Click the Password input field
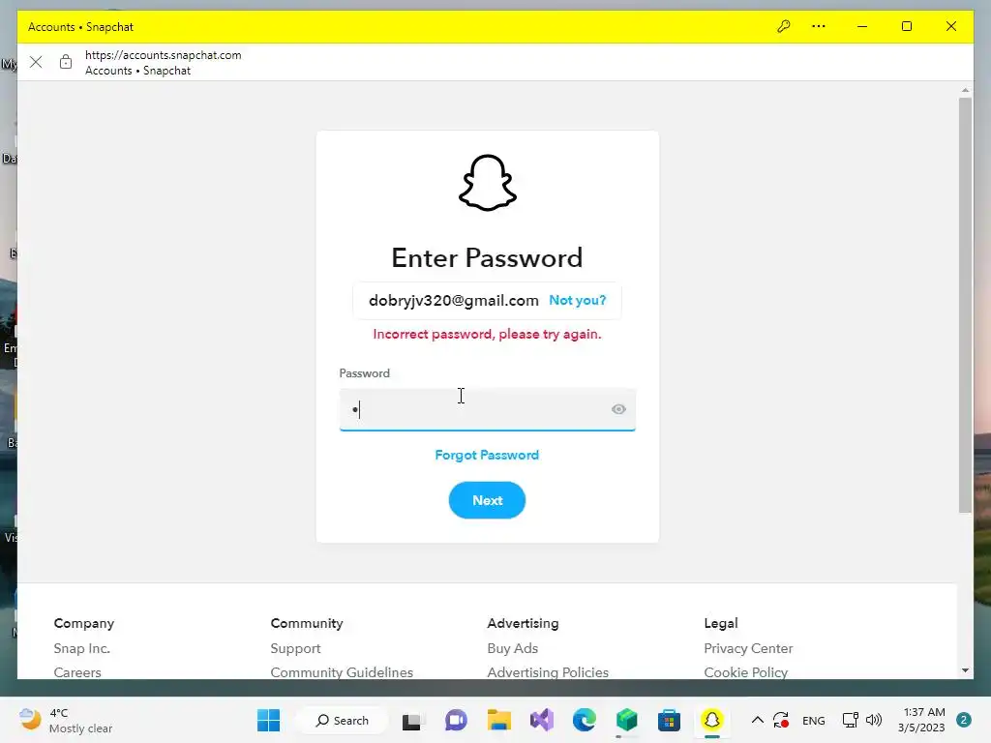The height and width of the screenshot is (743, 991). pos(488,409)
